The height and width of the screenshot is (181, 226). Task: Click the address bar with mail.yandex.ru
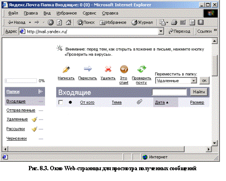91,31
